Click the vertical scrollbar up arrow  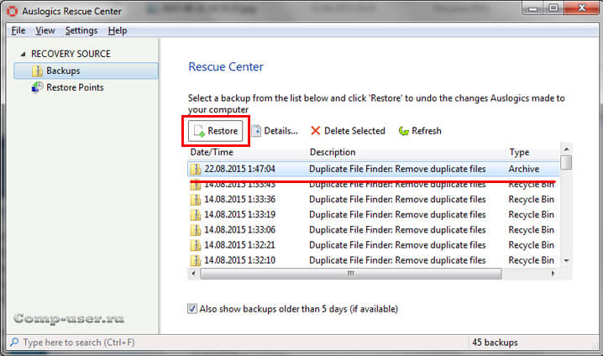point(566,149)
